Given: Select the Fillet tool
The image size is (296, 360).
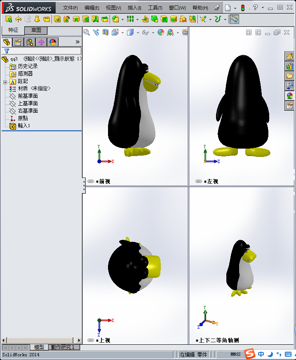Looking at the screenshot, I should tap(115, 19).
